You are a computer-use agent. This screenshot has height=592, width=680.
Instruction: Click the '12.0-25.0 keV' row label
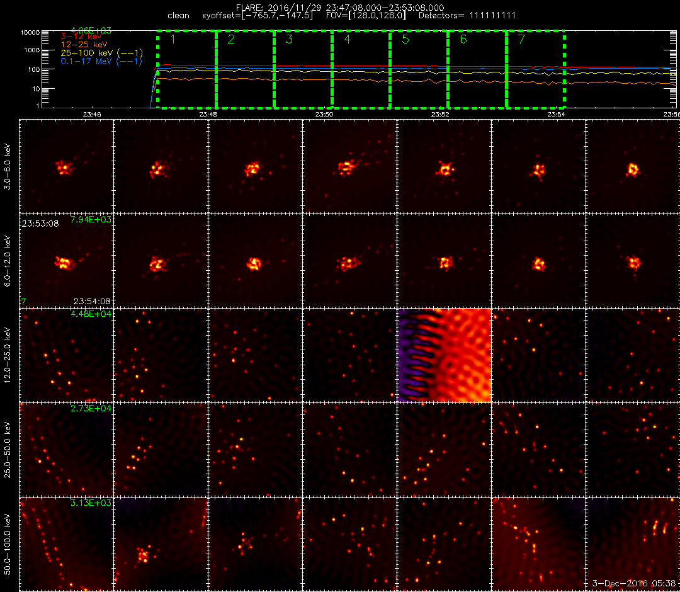[8, 356]
